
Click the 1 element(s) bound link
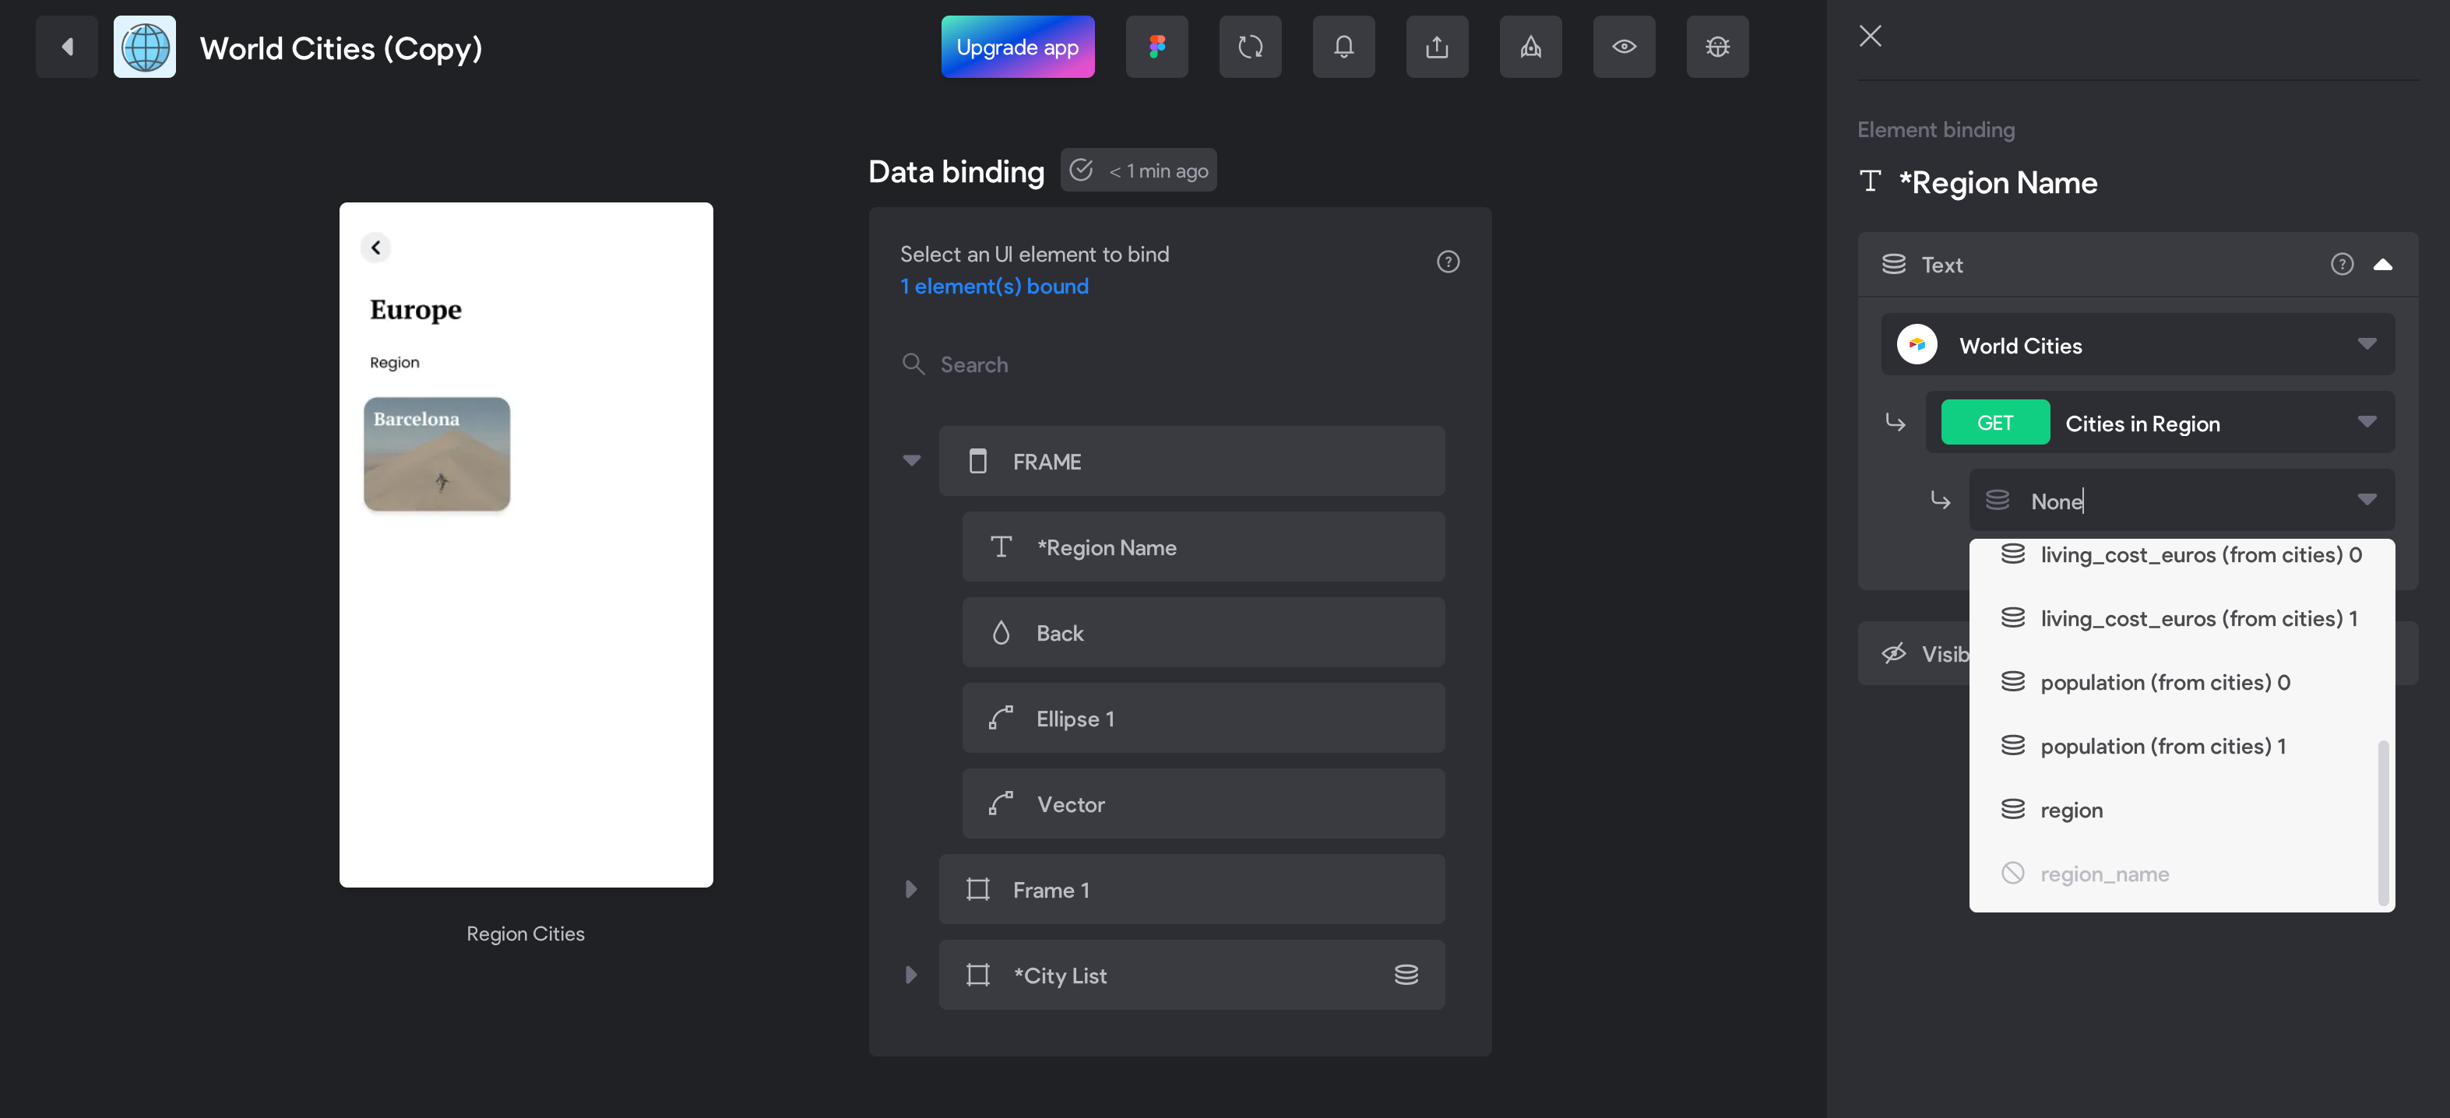click(x=994, y=287)
